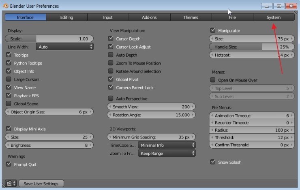Toggle the Object Info checkbox
300x190 pixels.
tap(9, 71)
